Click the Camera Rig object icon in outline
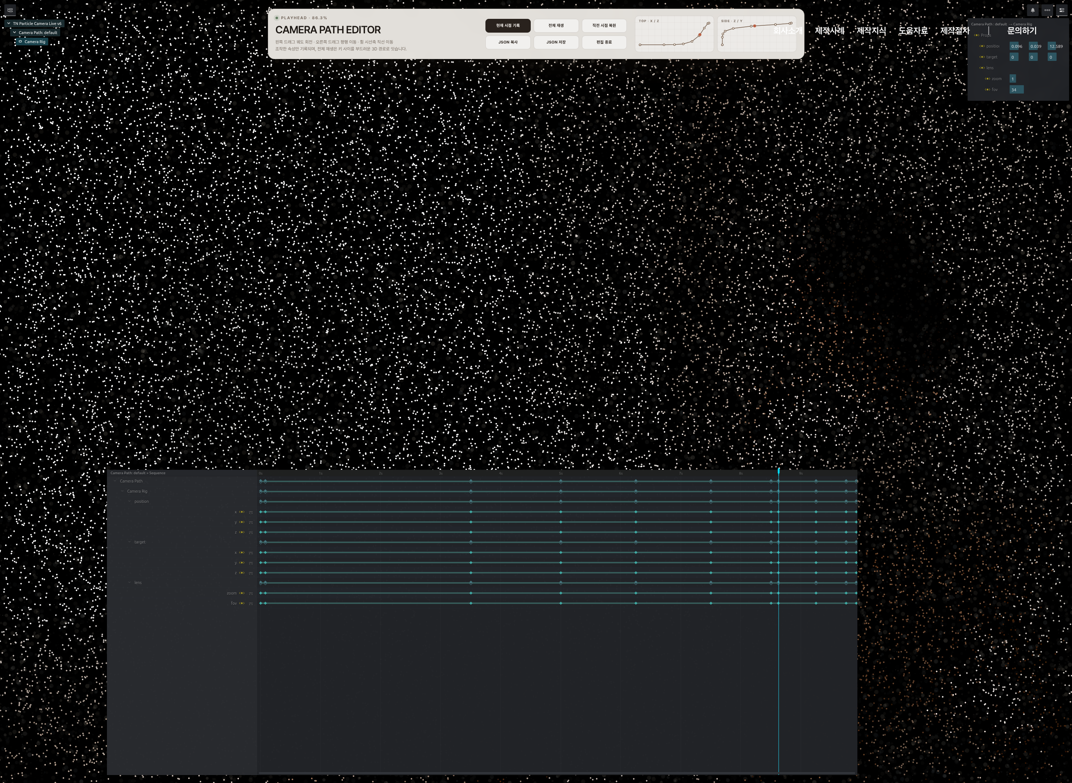 click(20, 42)
